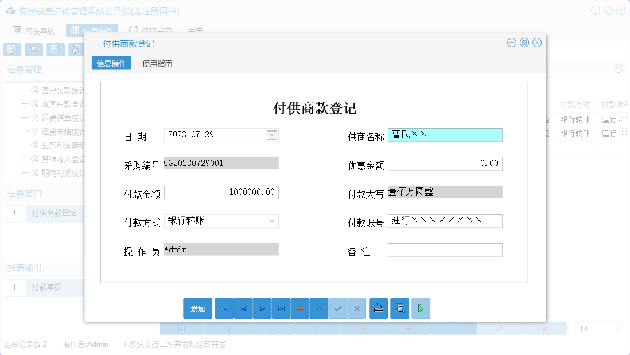Image resolution: width=630 pixels, height=355 pixels.
Task: Select the magnifier search icon in sidebar toolbar
Action: coord(11,49)
